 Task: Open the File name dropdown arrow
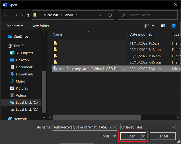(114, 127)
